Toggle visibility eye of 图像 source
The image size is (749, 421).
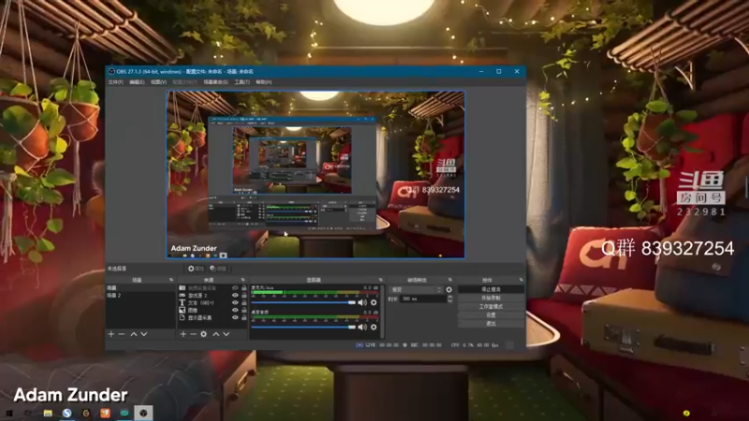point(235,311)
